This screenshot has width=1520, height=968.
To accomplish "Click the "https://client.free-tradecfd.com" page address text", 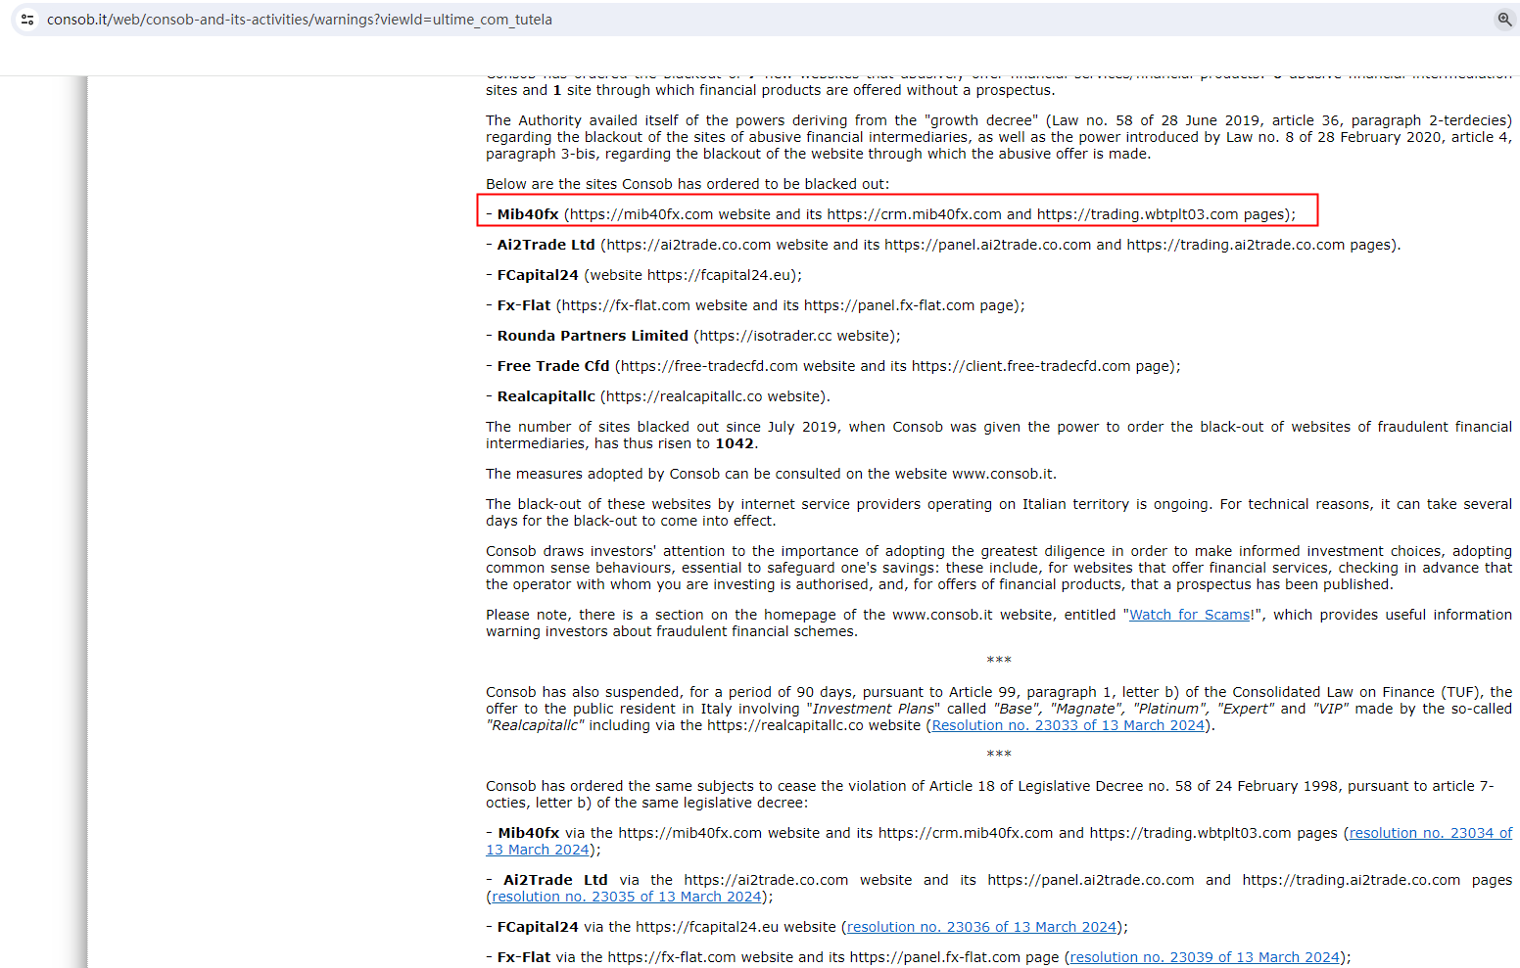I will (x=1021, y=366).
